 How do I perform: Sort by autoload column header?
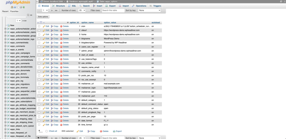pyautogui.click(x=156, y=23)
